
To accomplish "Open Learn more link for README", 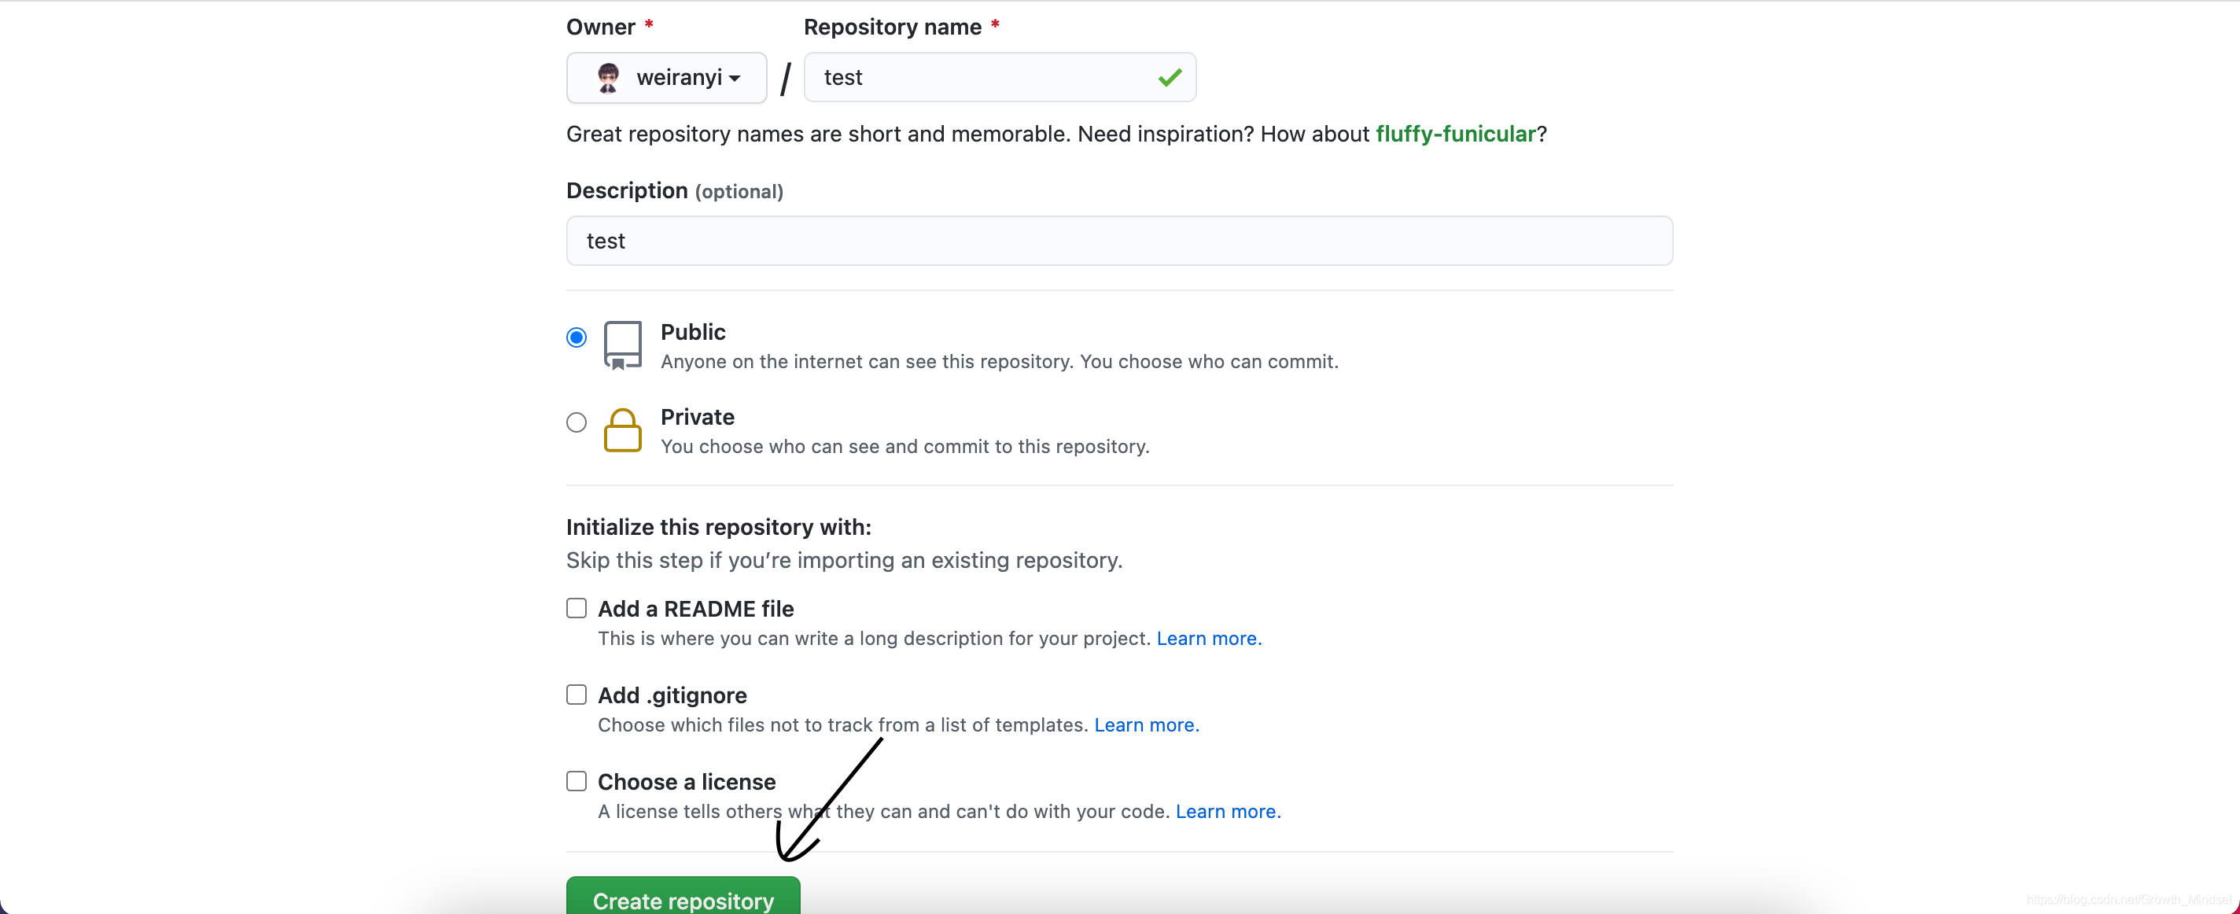I will [1209, 639].
